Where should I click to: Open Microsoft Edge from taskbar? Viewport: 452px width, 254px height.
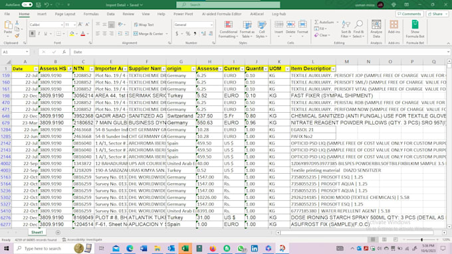click(x=130, y=248)
